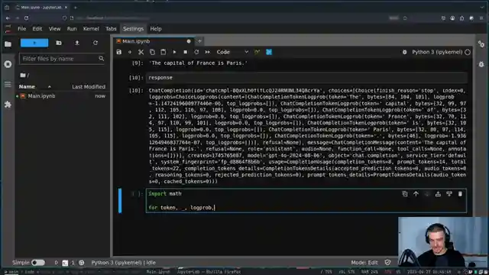Restart the kernel with the circular arrow
The image size is (489, 275).
click(196, 52)
